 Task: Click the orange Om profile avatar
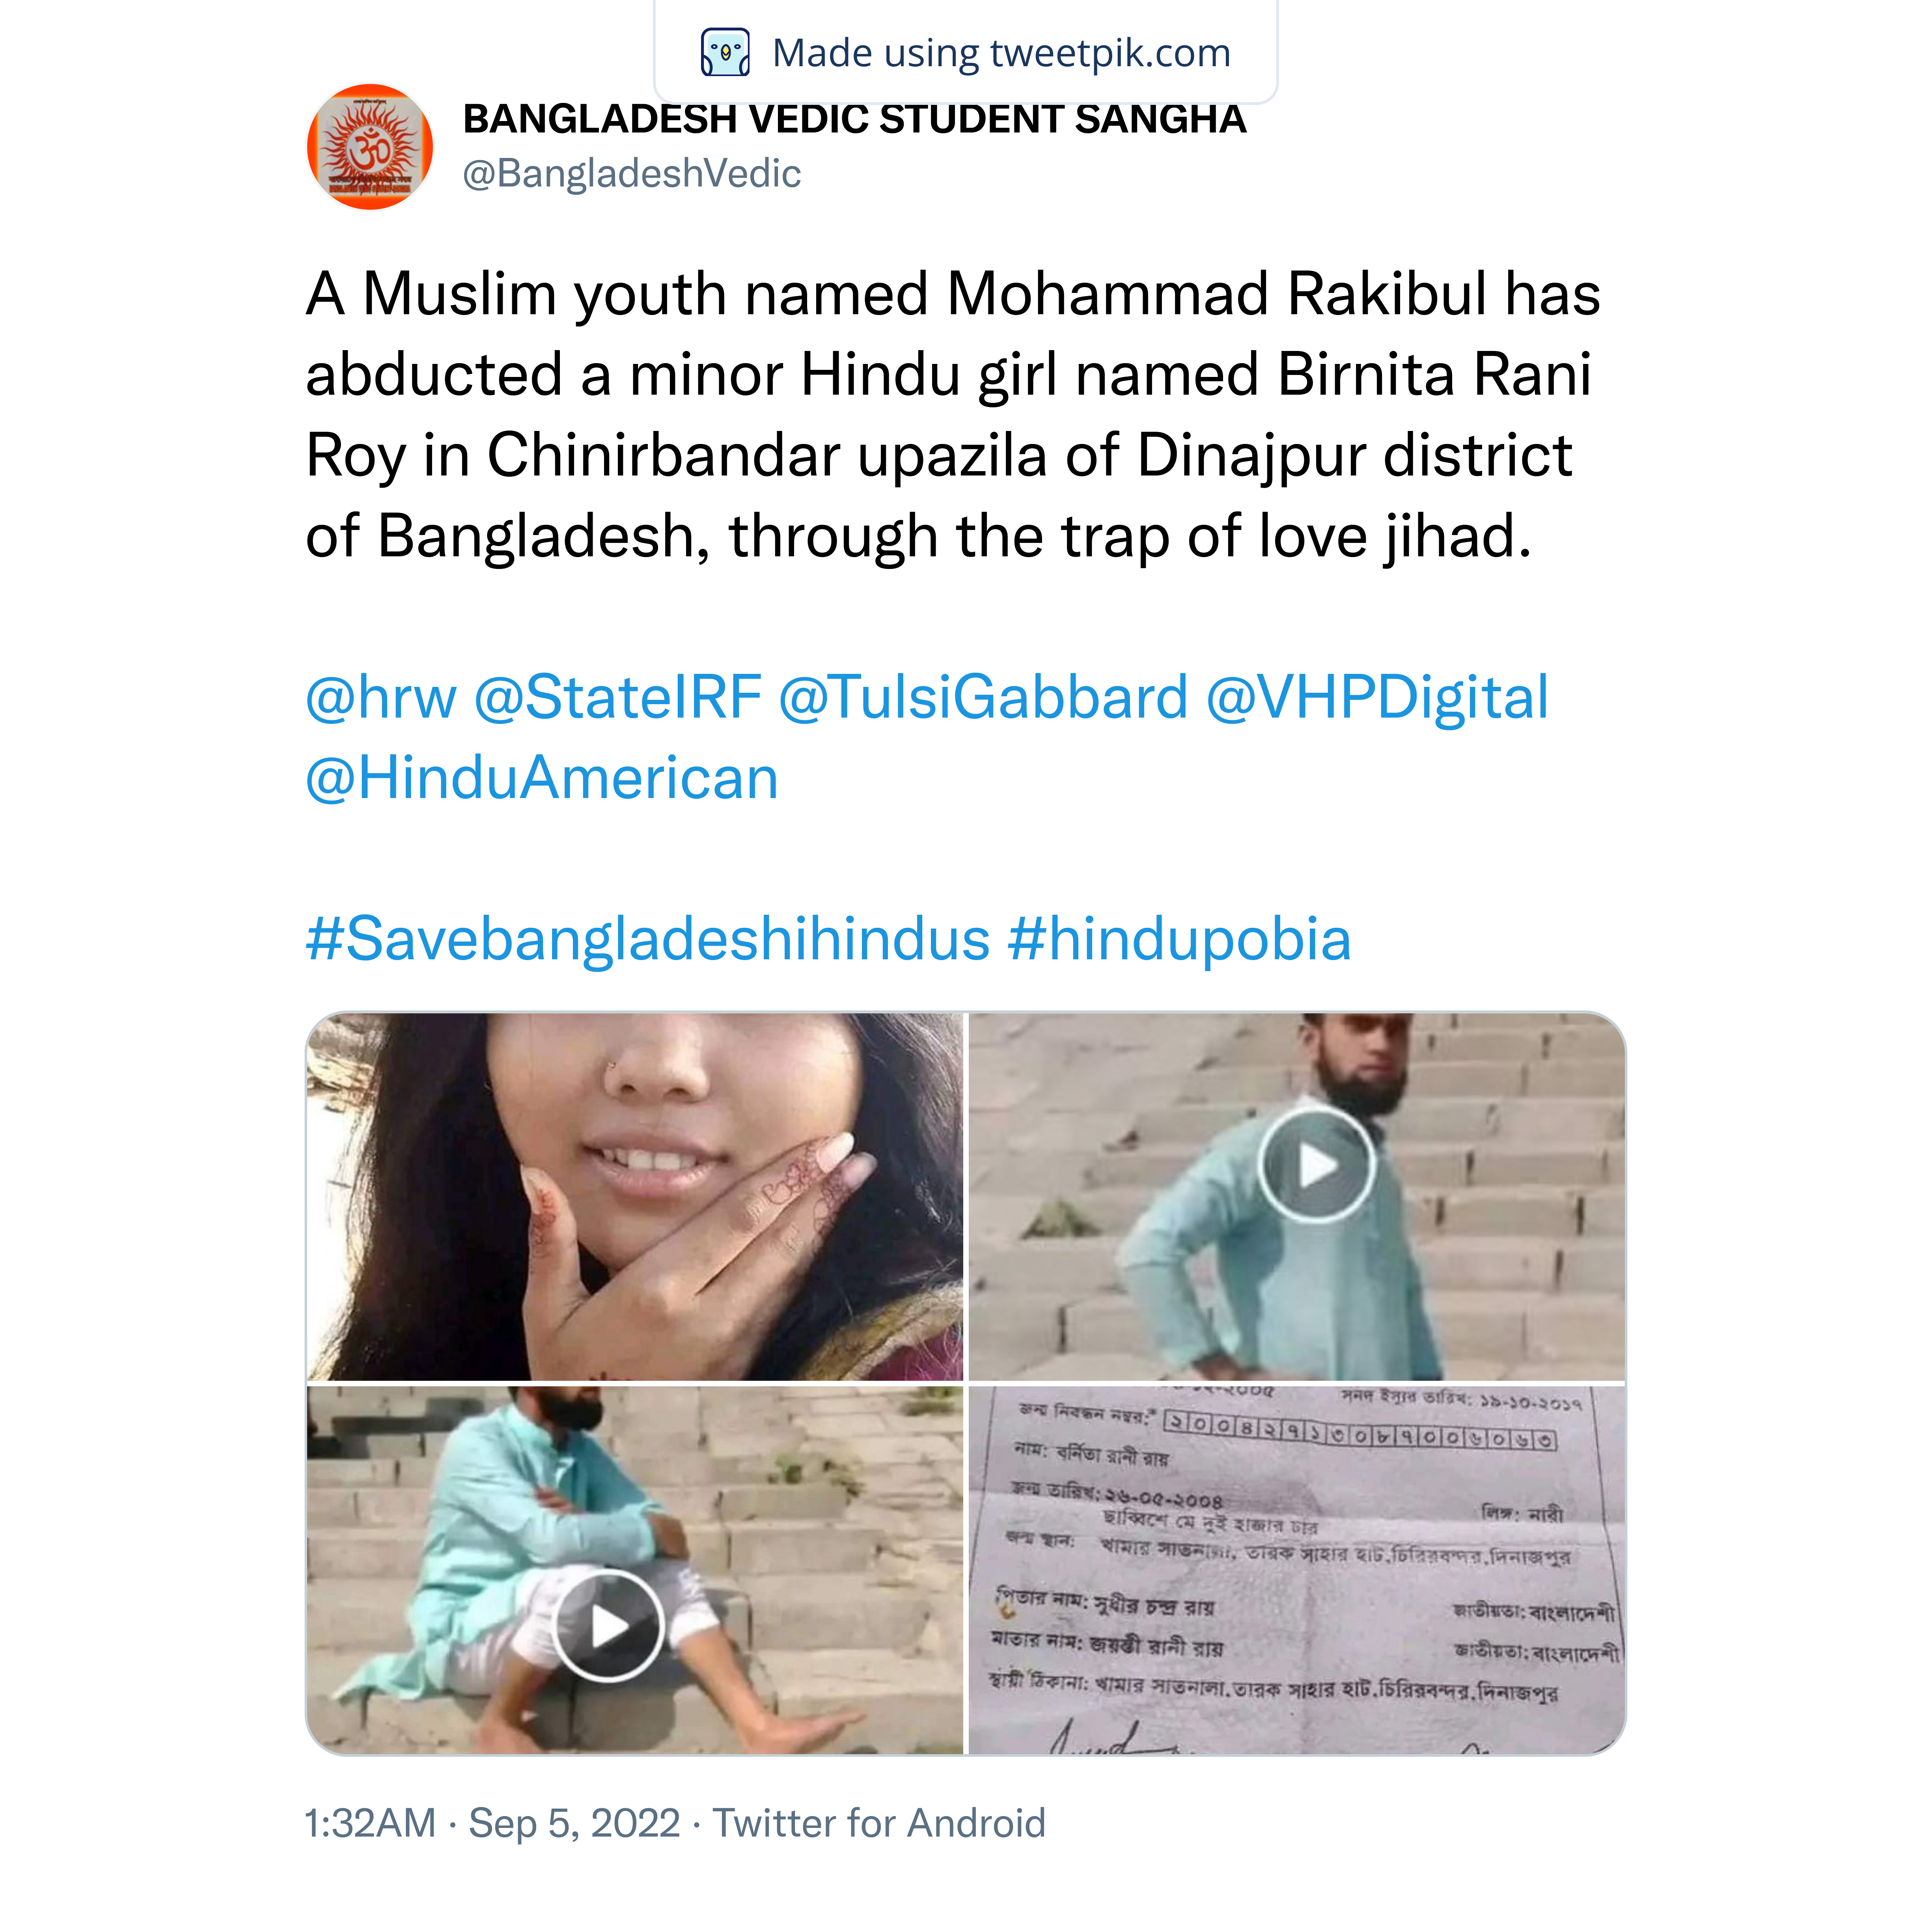[370, 147]
